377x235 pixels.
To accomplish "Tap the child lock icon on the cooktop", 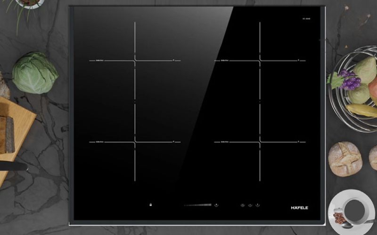I will (151, 205).
